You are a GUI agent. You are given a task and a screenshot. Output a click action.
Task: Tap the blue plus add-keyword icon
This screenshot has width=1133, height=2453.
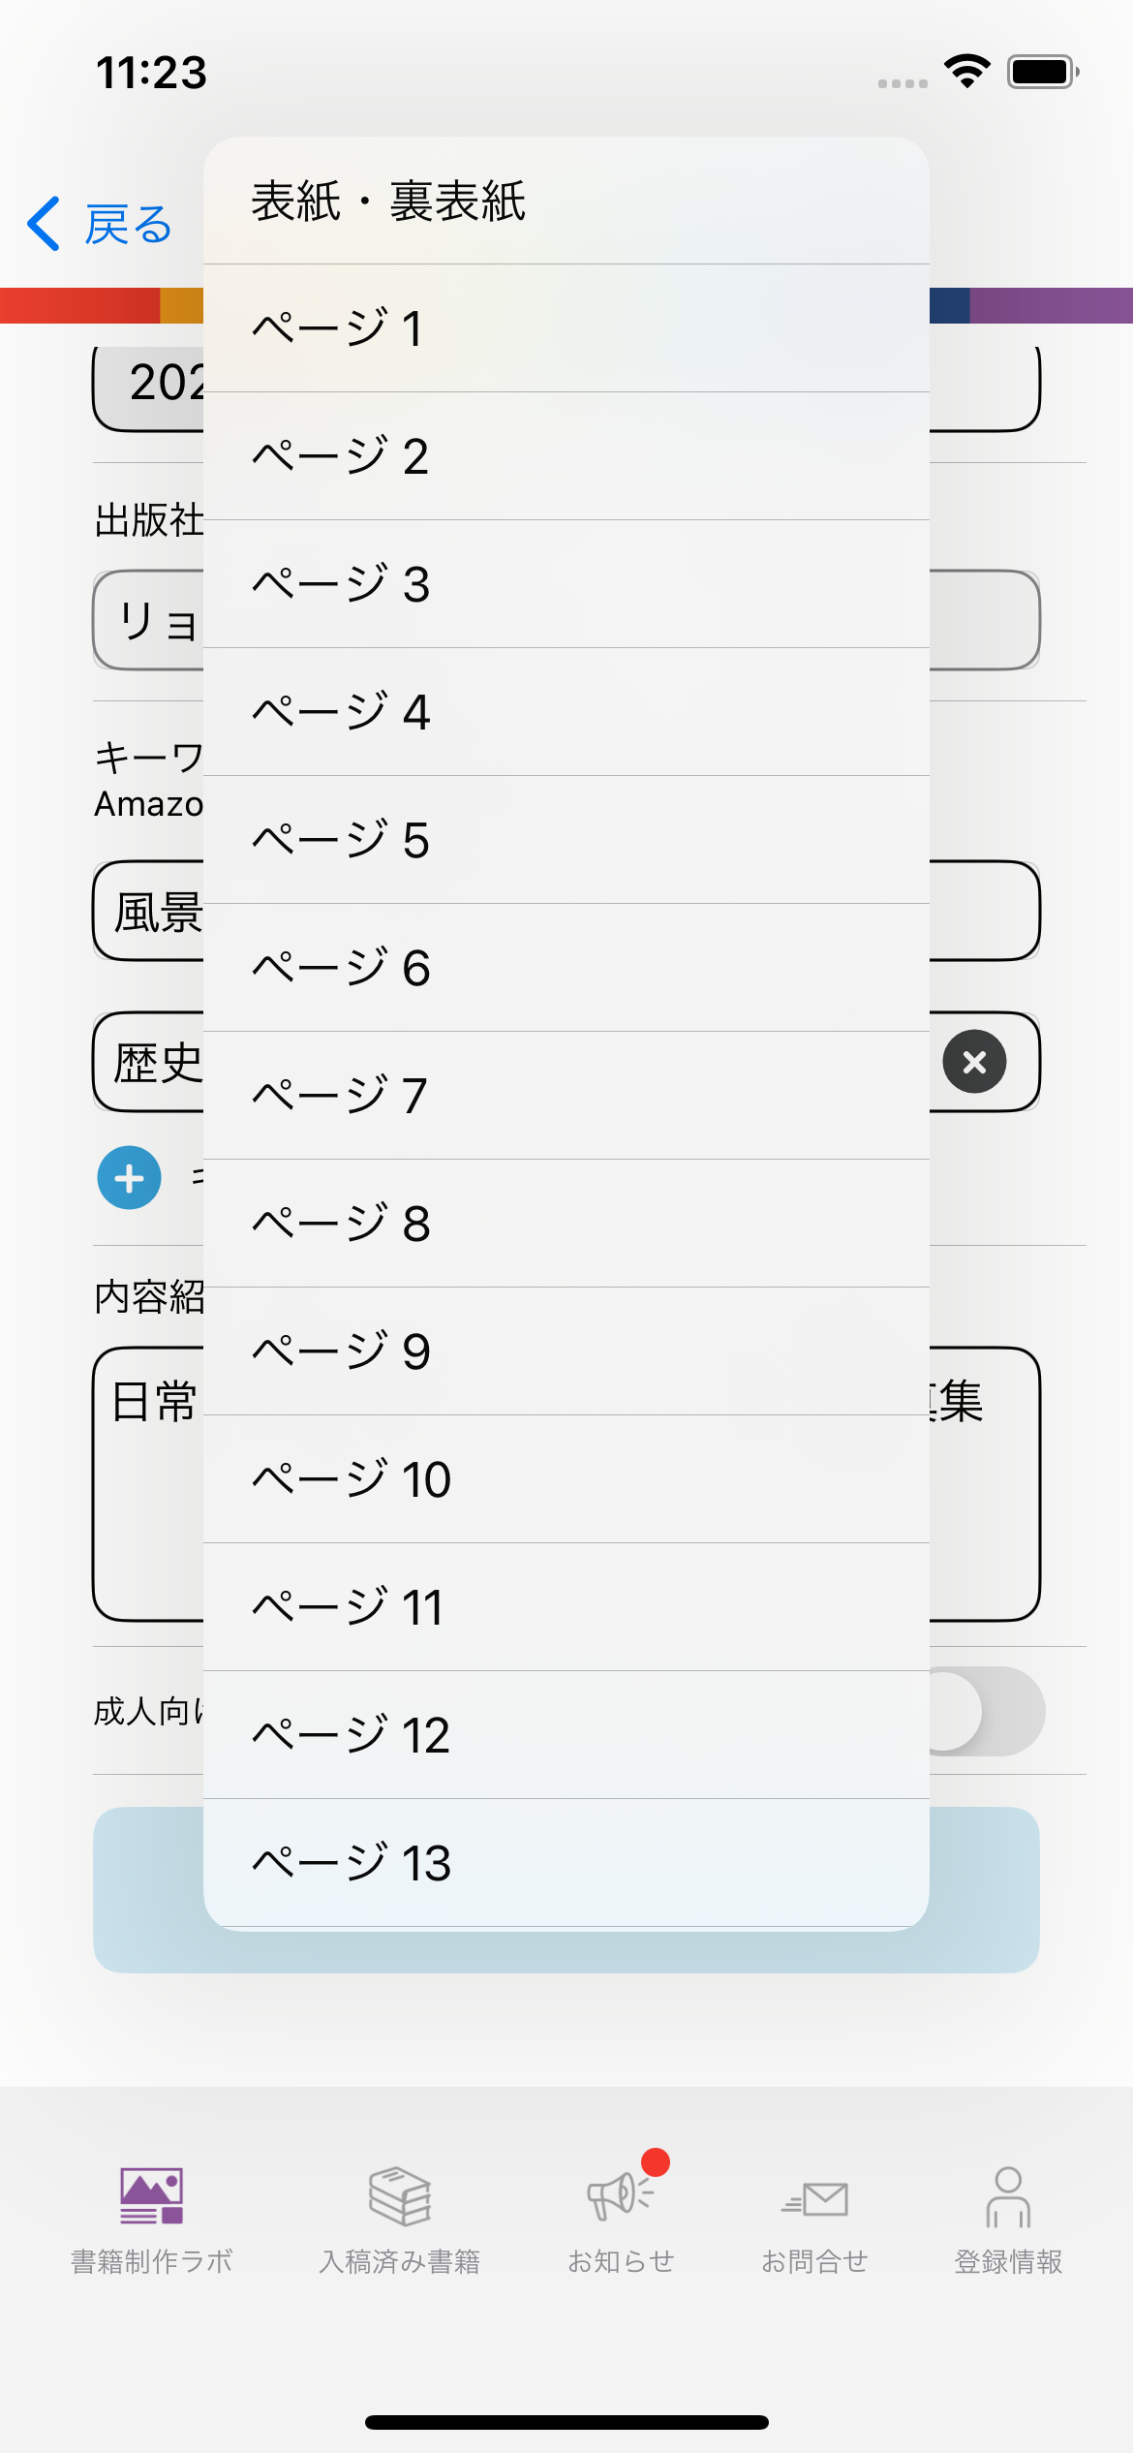pyautogui.click(x=129, y=1178)
